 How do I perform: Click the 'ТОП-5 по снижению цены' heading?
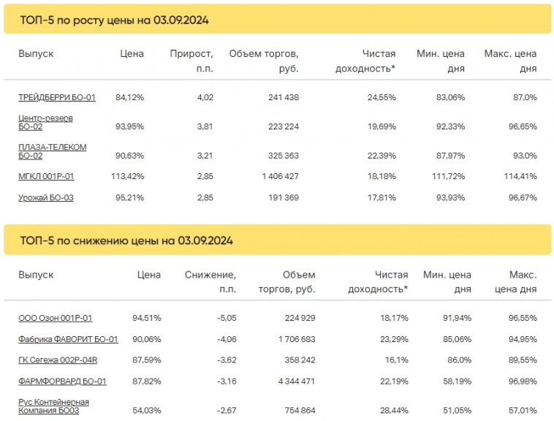pos(126,240)
